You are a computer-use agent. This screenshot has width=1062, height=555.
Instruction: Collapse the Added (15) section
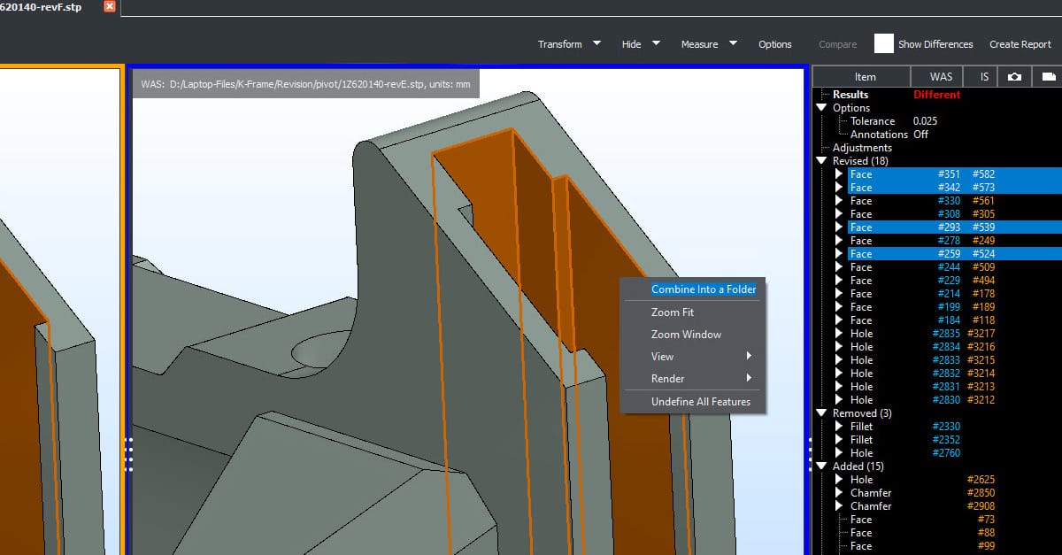click(x=821, y=466)
